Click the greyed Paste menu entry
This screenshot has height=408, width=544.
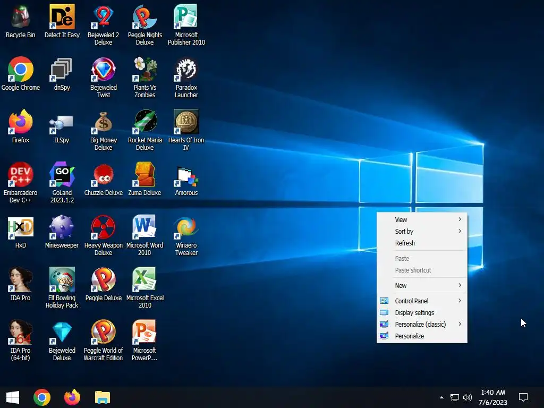[x=422, y=259]
